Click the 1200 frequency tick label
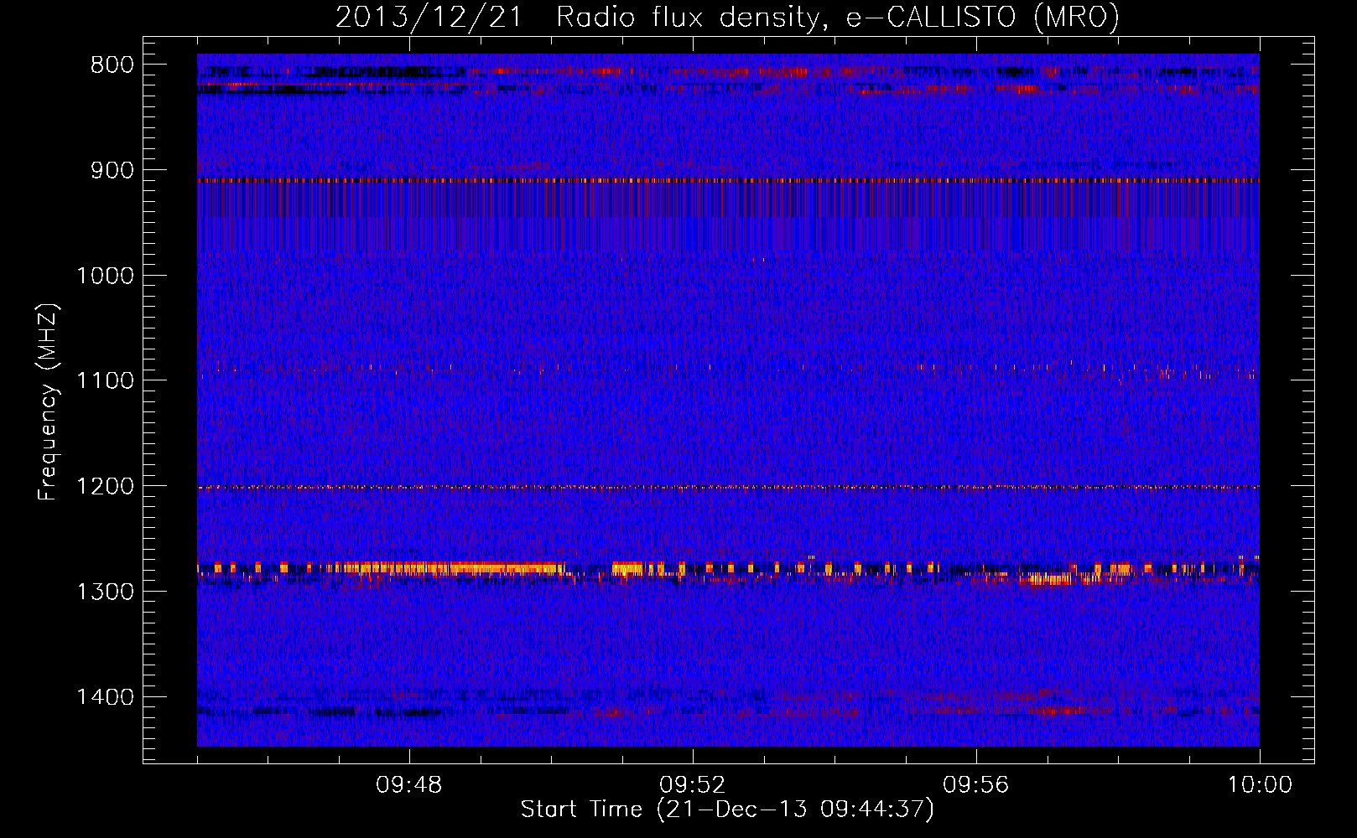1357x838 pixels. click(x=105, y=486)
